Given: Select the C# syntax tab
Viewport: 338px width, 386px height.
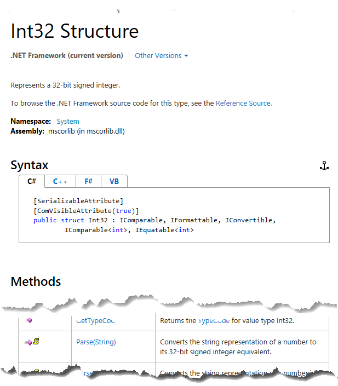Looking at the screenshot, I should coord(32,181).
